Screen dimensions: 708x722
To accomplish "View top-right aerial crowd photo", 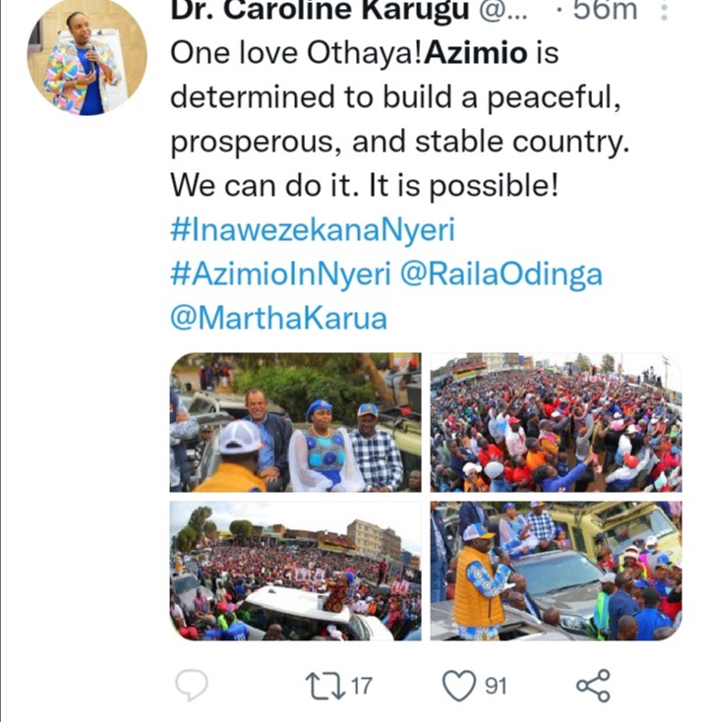I will (x=557, y=422).
